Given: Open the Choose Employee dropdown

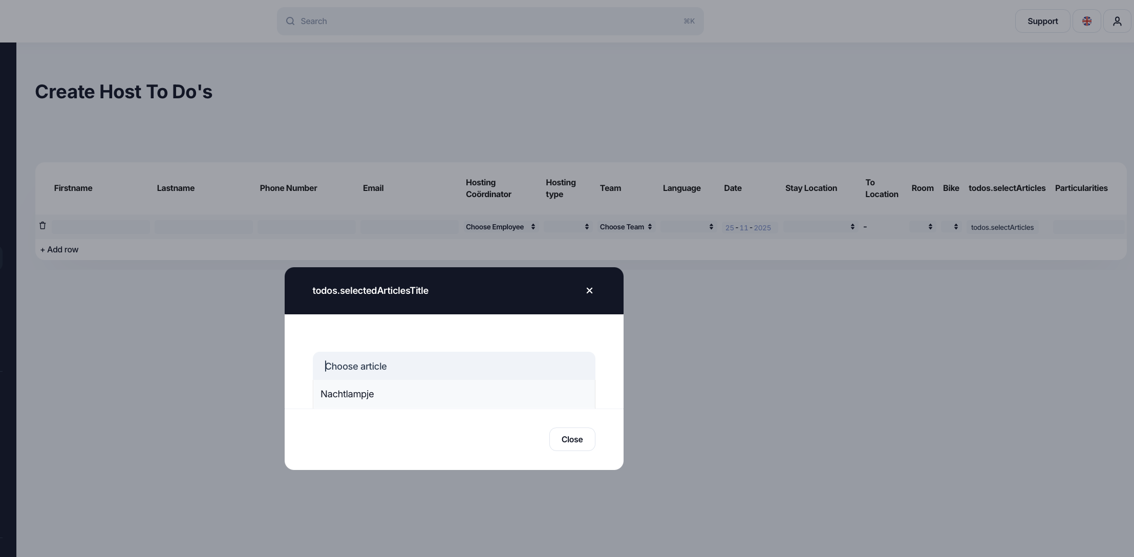Looking at the screenshot, I should [500, 227].
